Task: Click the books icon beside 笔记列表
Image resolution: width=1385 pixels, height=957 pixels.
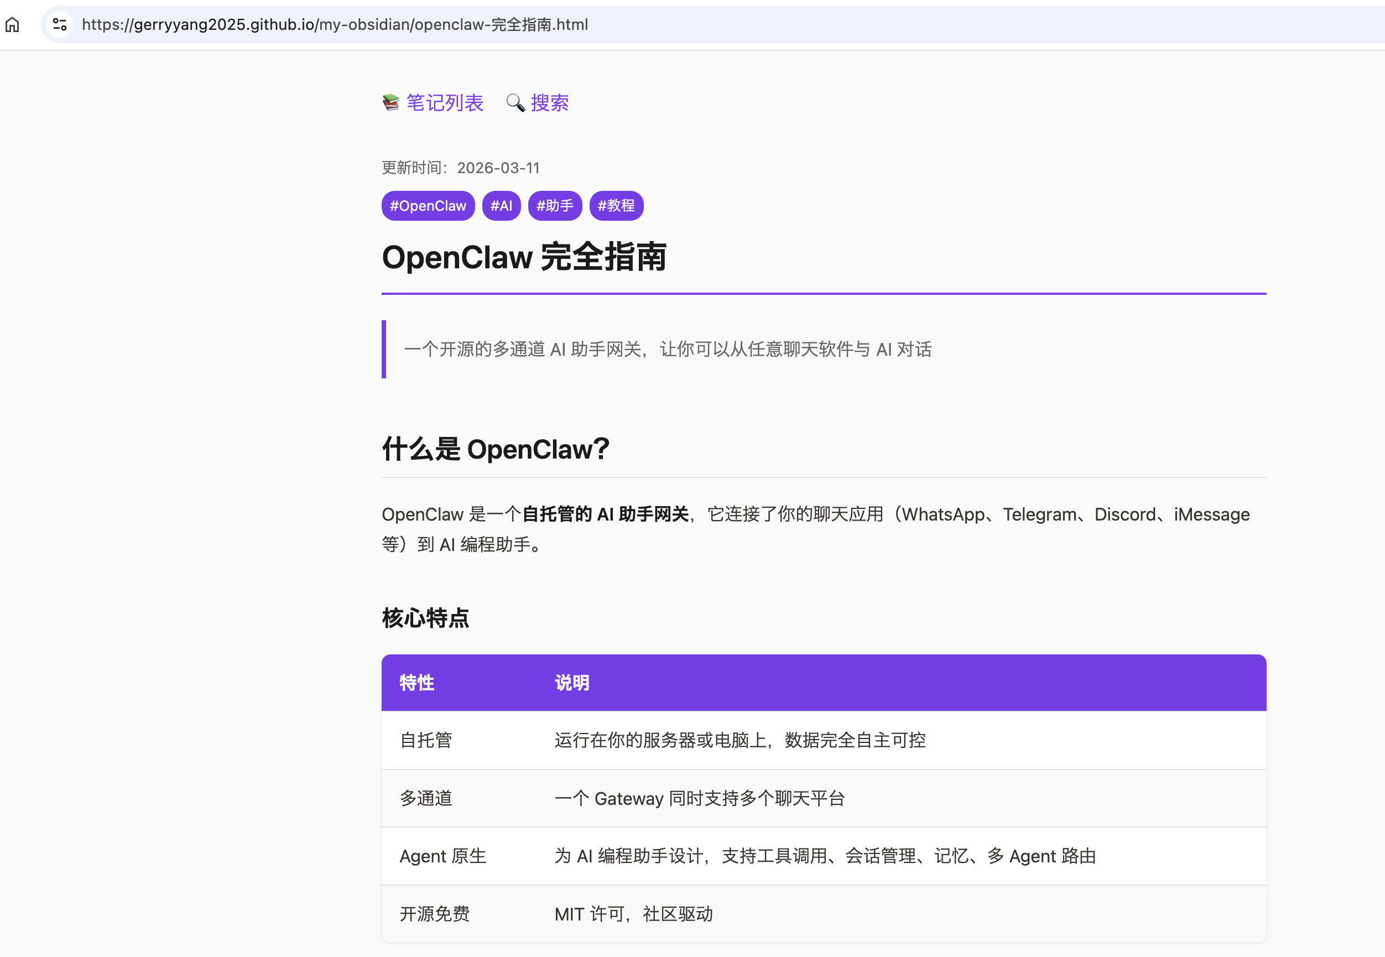Action: [x=391, y=102]
